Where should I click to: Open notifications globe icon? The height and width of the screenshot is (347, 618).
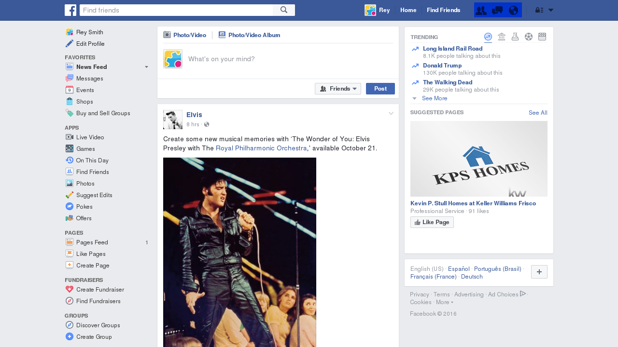point(513,10)
